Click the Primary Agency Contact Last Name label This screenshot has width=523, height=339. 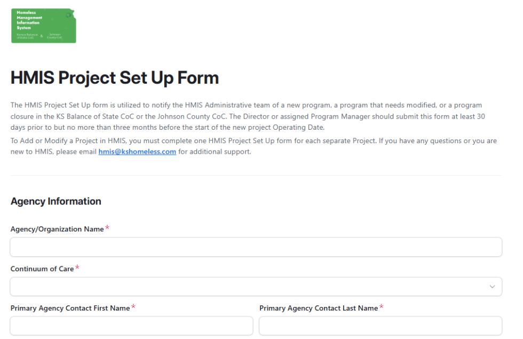319,308
